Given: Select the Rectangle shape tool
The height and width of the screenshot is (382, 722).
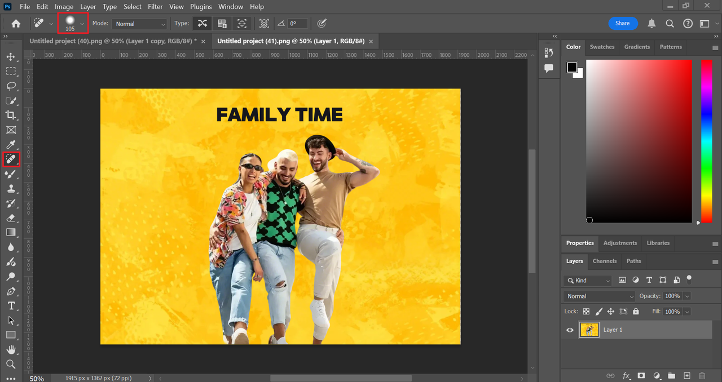Looking at the screenshot, I should [x=11, y=335].
